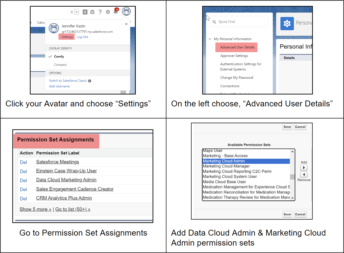This screenshot has width=344, height=253.
Task: Open the Help question mark icon
Action: point(100,12)
